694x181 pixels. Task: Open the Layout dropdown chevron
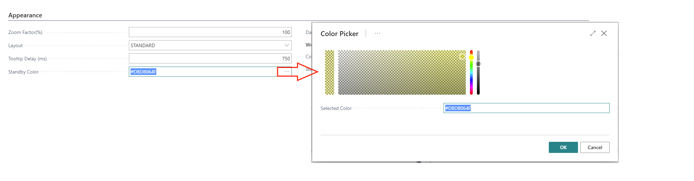287,45
